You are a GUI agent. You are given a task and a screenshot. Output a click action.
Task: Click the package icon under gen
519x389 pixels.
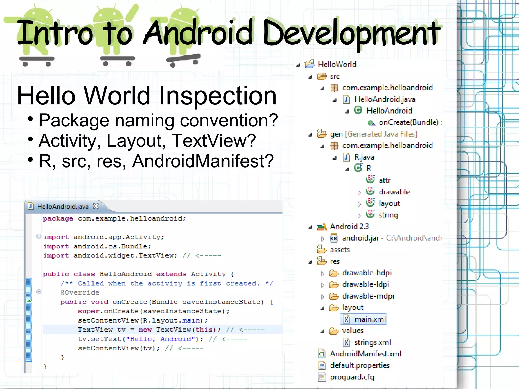pyautogui.click(x=334, y=146)
